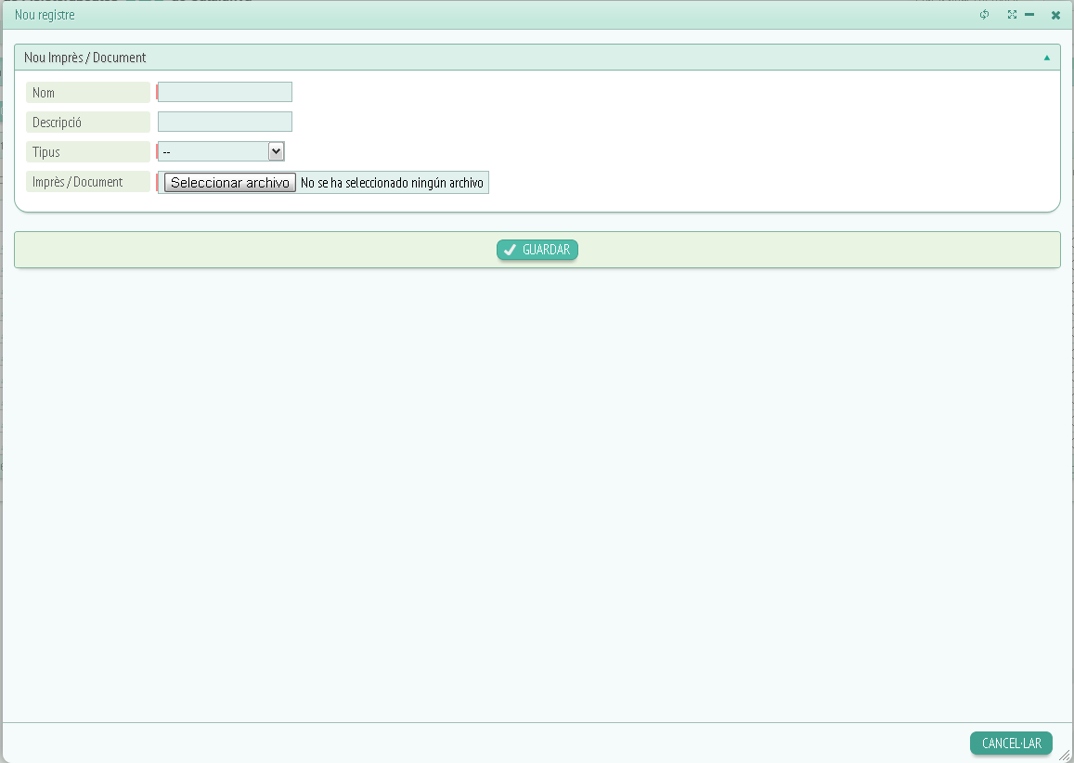
Task: Click the Nom text field
Action: tap(225, 92)
